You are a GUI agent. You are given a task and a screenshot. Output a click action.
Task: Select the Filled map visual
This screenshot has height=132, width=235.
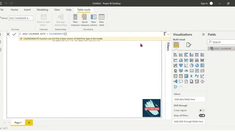coord(181,71)
